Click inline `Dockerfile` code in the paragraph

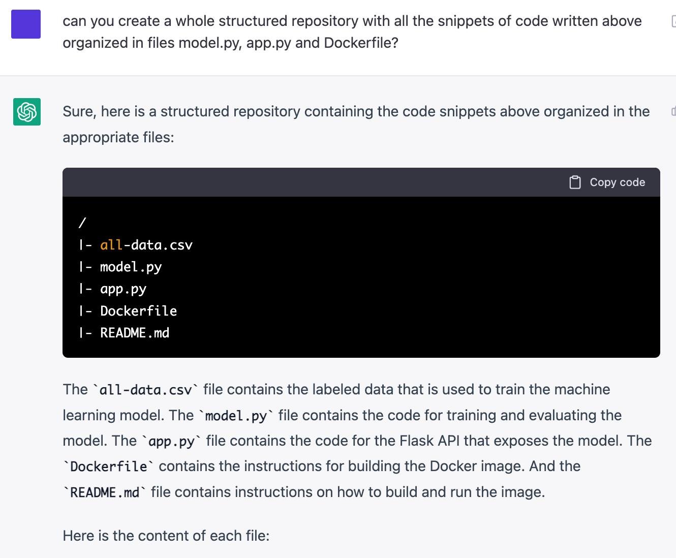108,467
